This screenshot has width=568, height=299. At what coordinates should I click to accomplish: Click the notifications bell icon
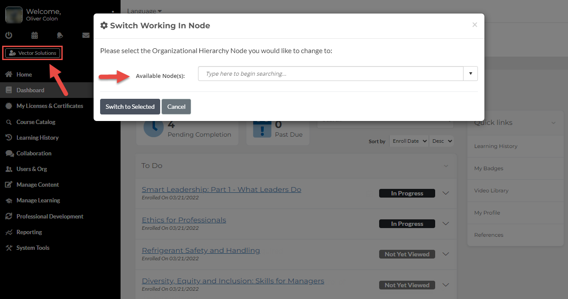[60, 35]
